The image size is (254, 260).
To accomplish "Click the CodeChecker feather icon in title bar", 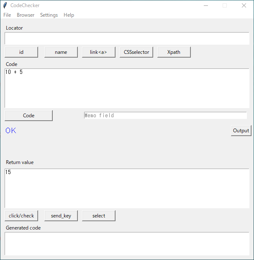I will 5,5.
